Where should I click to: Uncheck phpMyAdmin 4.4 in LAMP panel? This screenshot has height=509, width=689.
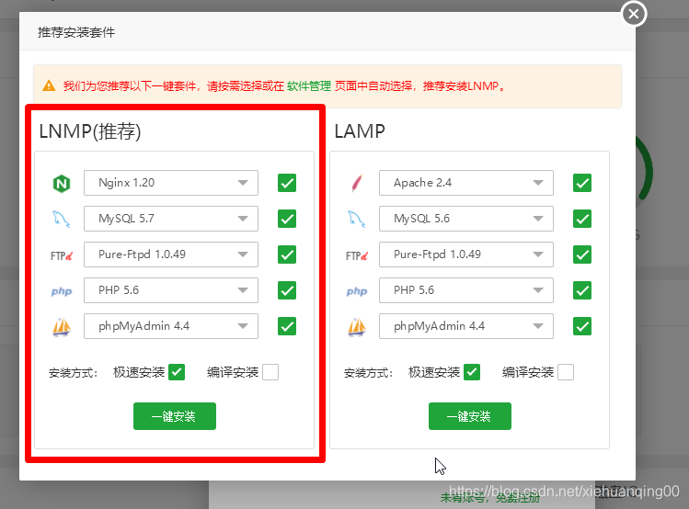pyautogui.click(x=582, y=326)
